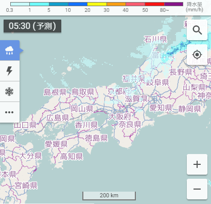Viewport: 211px width, 204px height.
Task: Click the 200 km scale bar
Action: (x=109, y=196)
